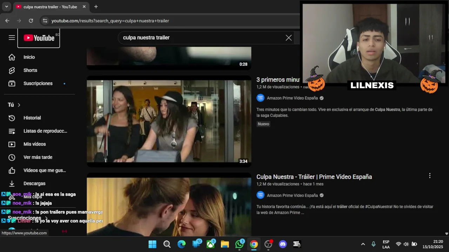The height and width of the screenshot is (252, 449).
Task: Open Chrome tab search dropdown
Action: point(6,7)
